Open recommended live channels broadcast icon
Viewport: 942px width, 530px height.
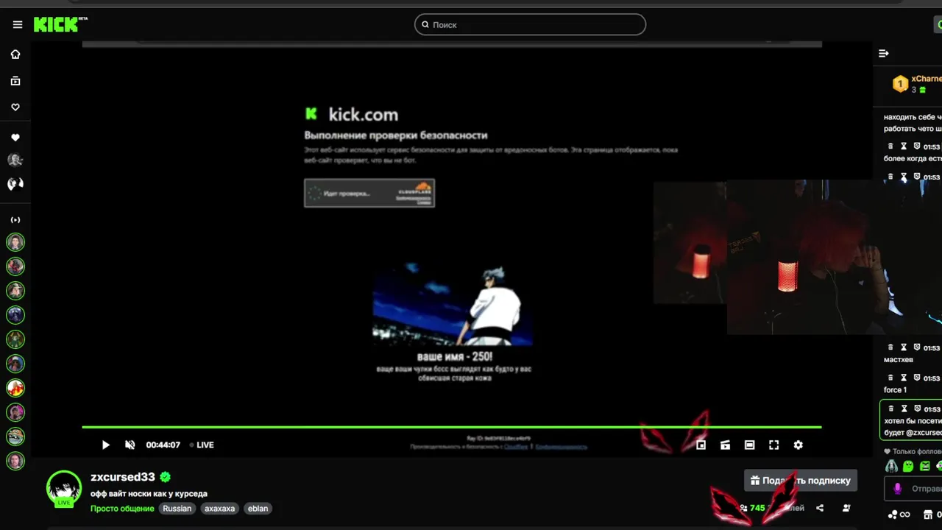tap(15, 220)
